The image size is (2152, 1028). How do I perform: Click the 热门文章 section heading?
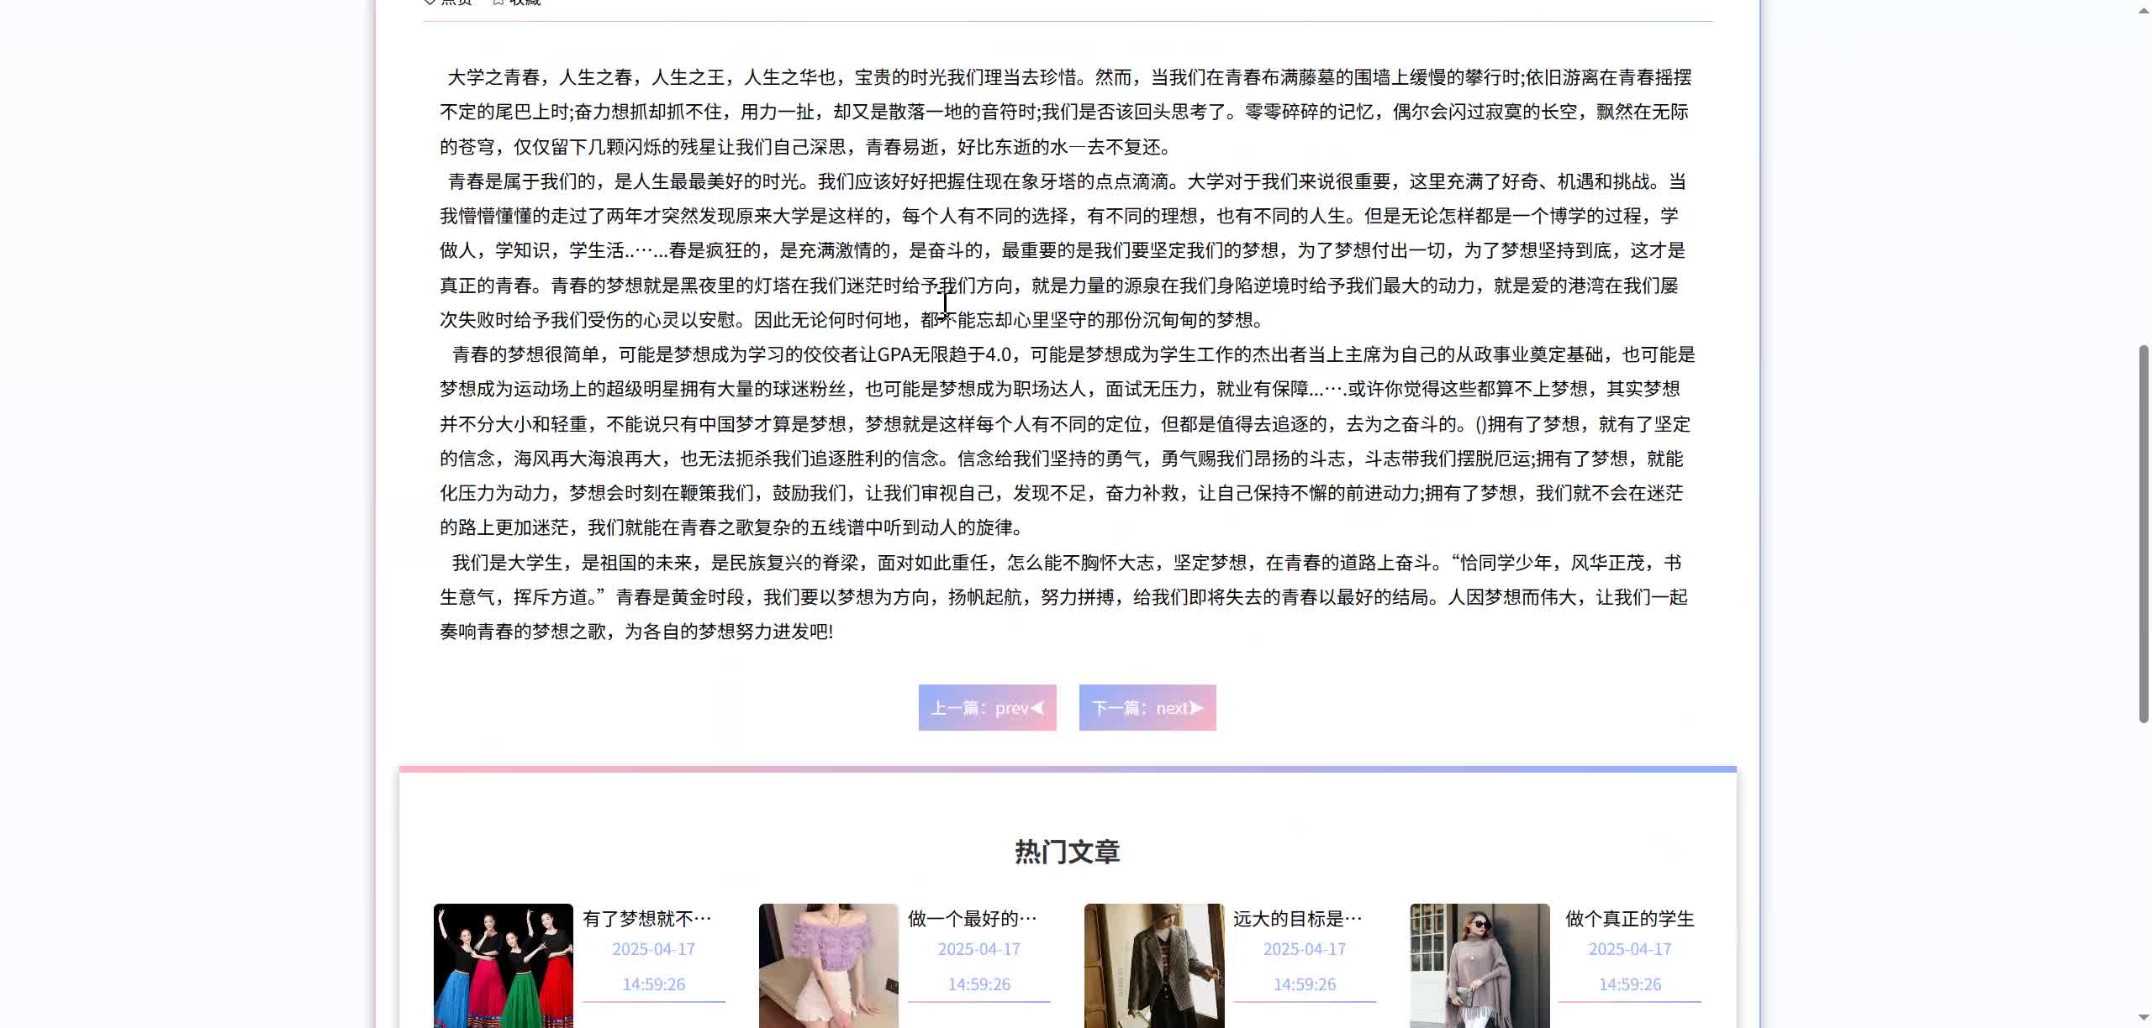(1067, 852)
